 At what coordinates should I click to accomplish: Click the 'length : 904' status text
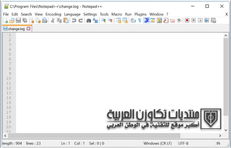[12, 143]
